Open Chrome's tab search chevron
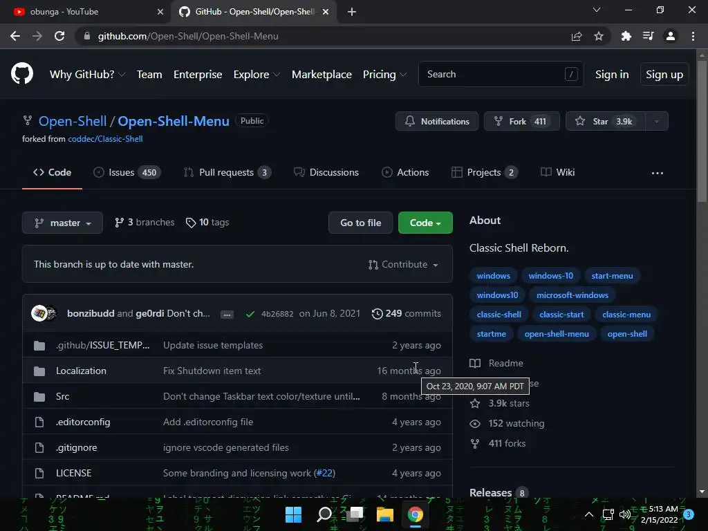 click(597, 10)
